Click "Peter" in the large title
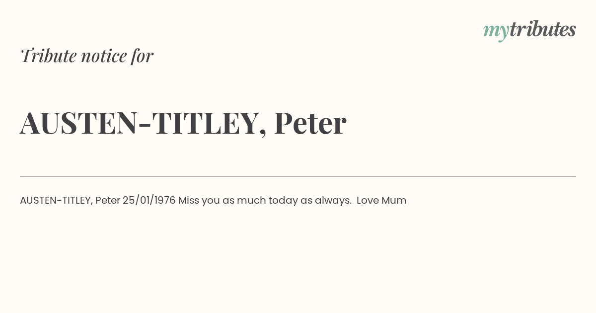This screenshot has width=596, height=313. [310, 123]
